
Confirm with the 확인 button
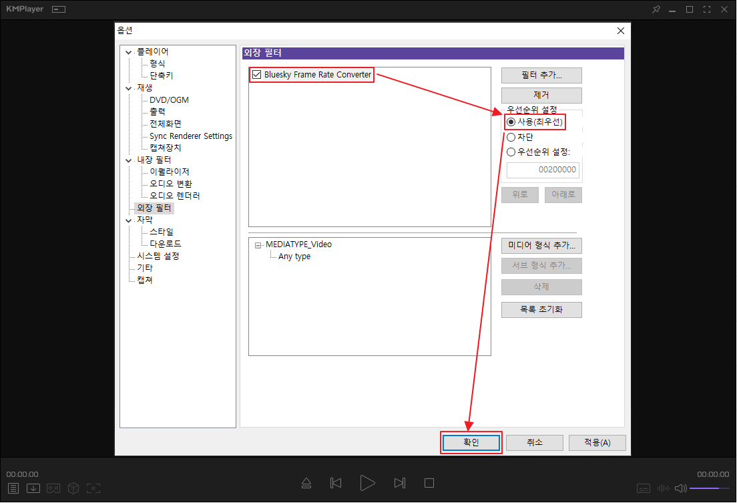click(x=471, y=443)
